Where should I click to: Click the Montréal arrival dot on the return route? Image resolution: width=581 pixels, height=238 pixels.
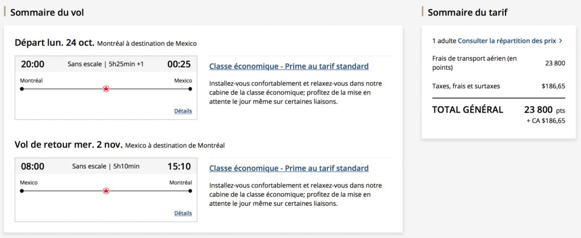(190, 191)
